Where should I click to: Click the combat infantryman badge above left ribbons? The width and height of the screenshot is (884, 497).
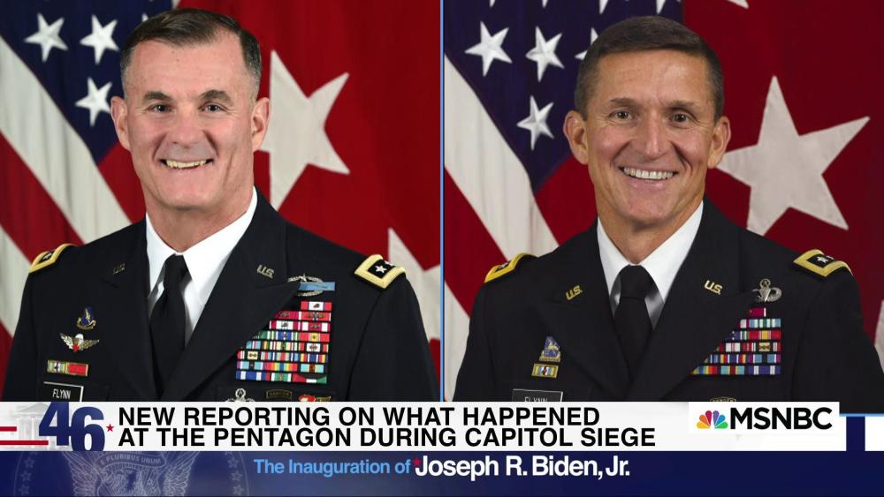click(312, 285)
